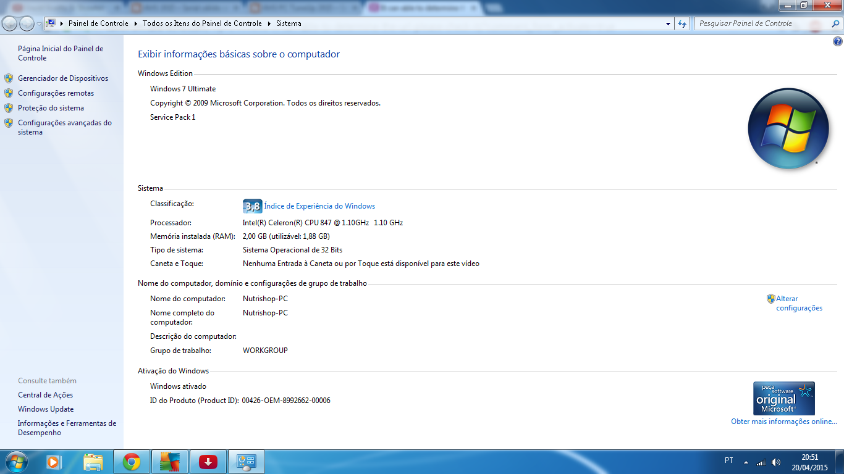Go to Página Inicial do Painel de Controle
The image size is (844, 474).
point(61,53)
